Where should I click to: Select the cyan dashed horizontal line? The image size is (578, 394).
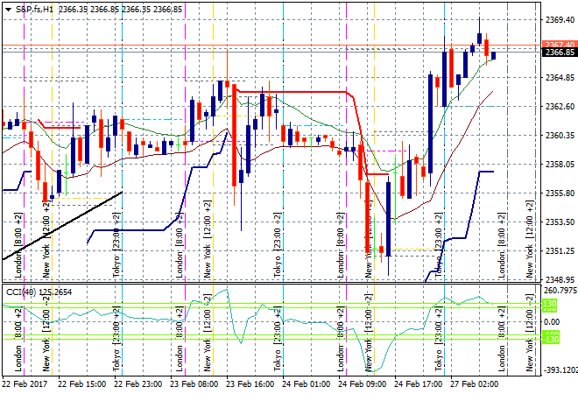tap(151, 119)
